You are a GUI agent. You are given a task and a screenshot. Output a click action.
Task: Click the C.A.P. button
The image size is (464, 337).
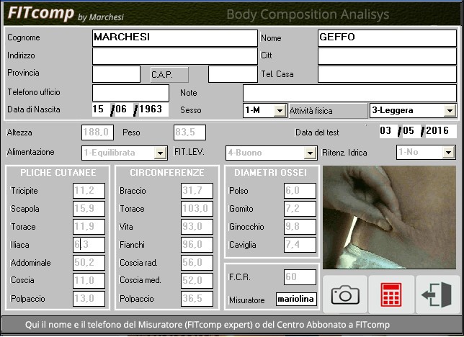[169, 75]
